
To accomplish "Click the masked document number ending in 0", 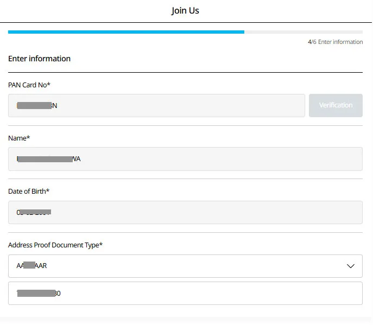I will coord(39,294).
